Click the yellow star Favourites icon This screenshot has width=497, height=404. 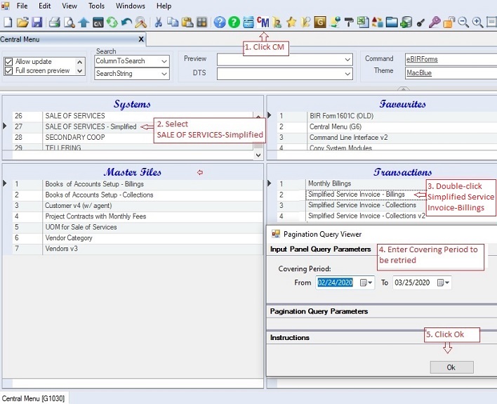(x=291, y=22)
